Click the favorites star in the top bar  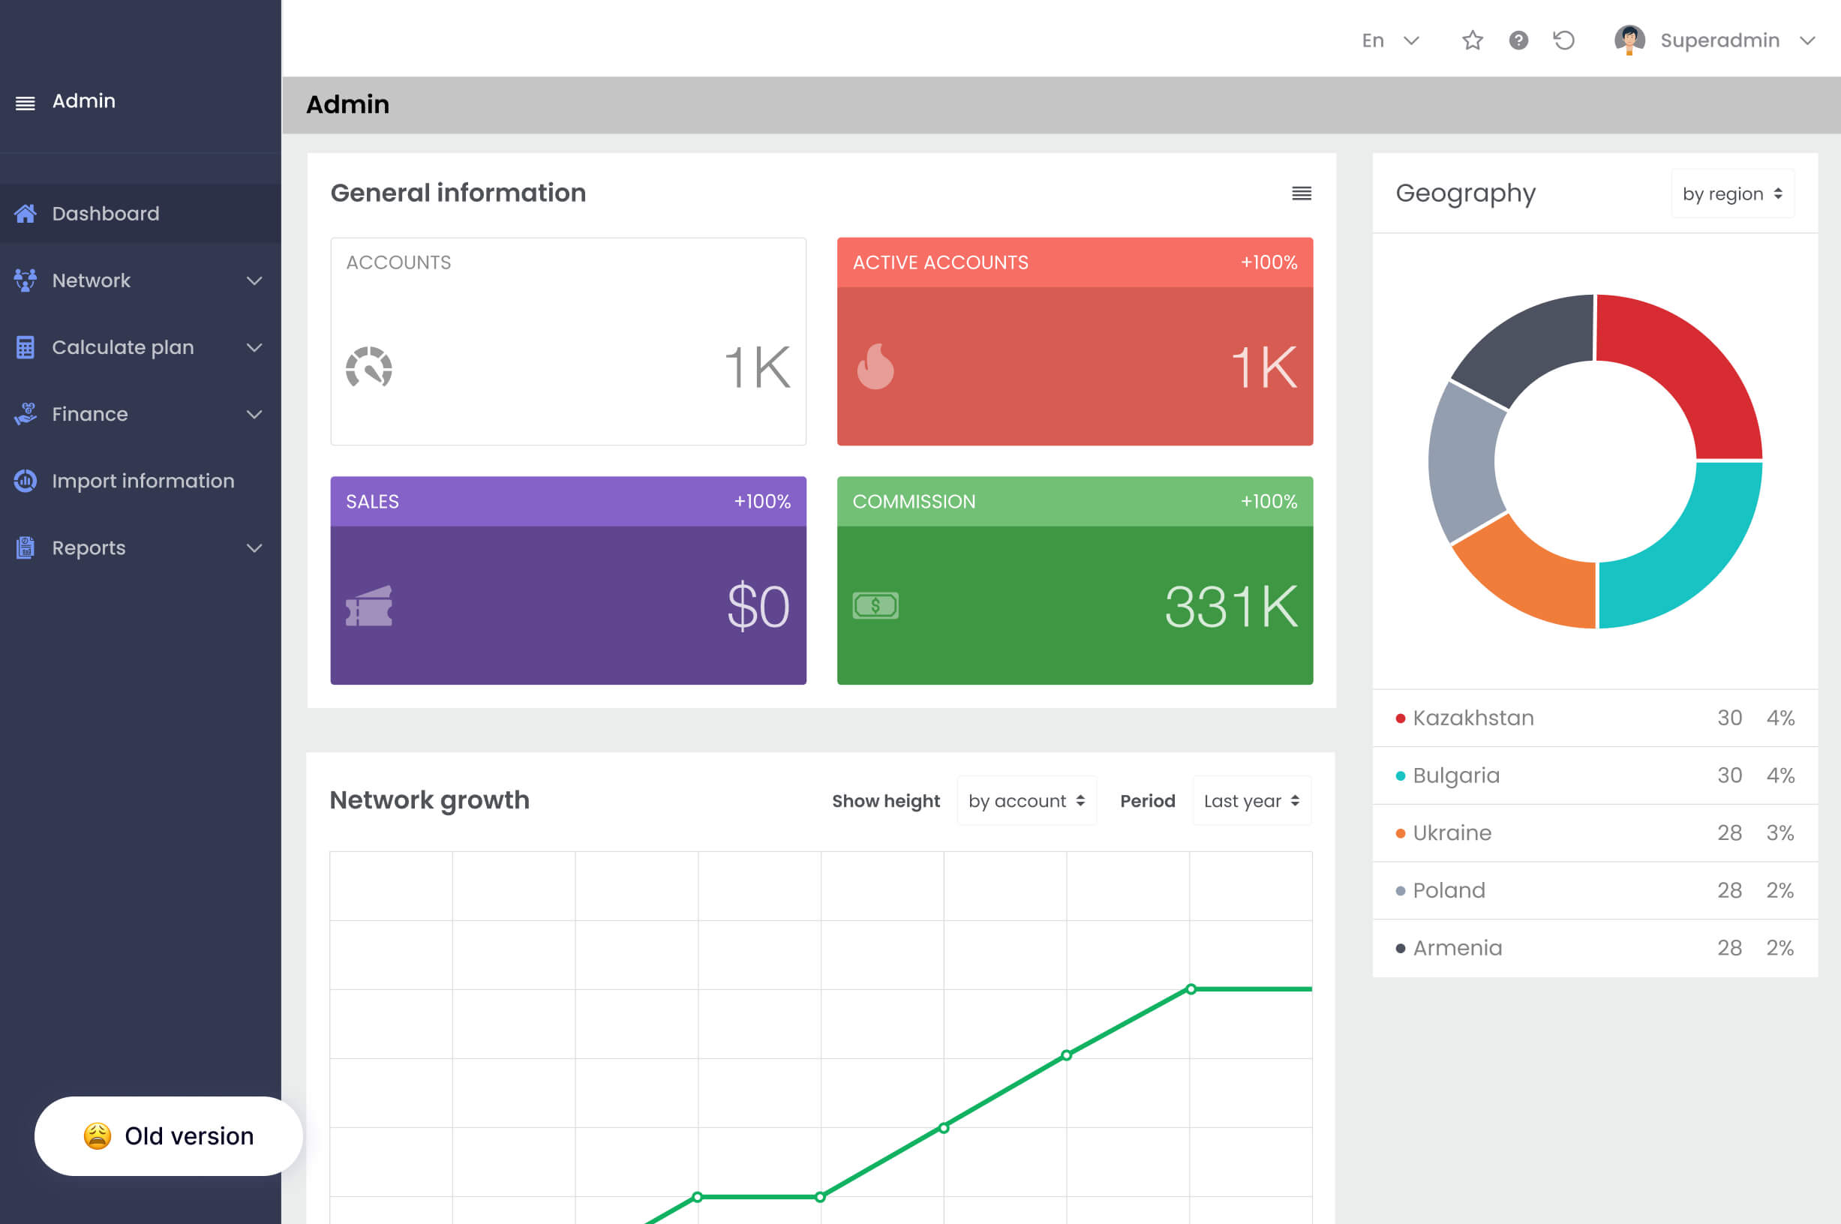coord(1473,40)
